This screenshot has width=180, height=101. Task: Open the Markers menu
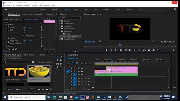[x=27, y=6]
